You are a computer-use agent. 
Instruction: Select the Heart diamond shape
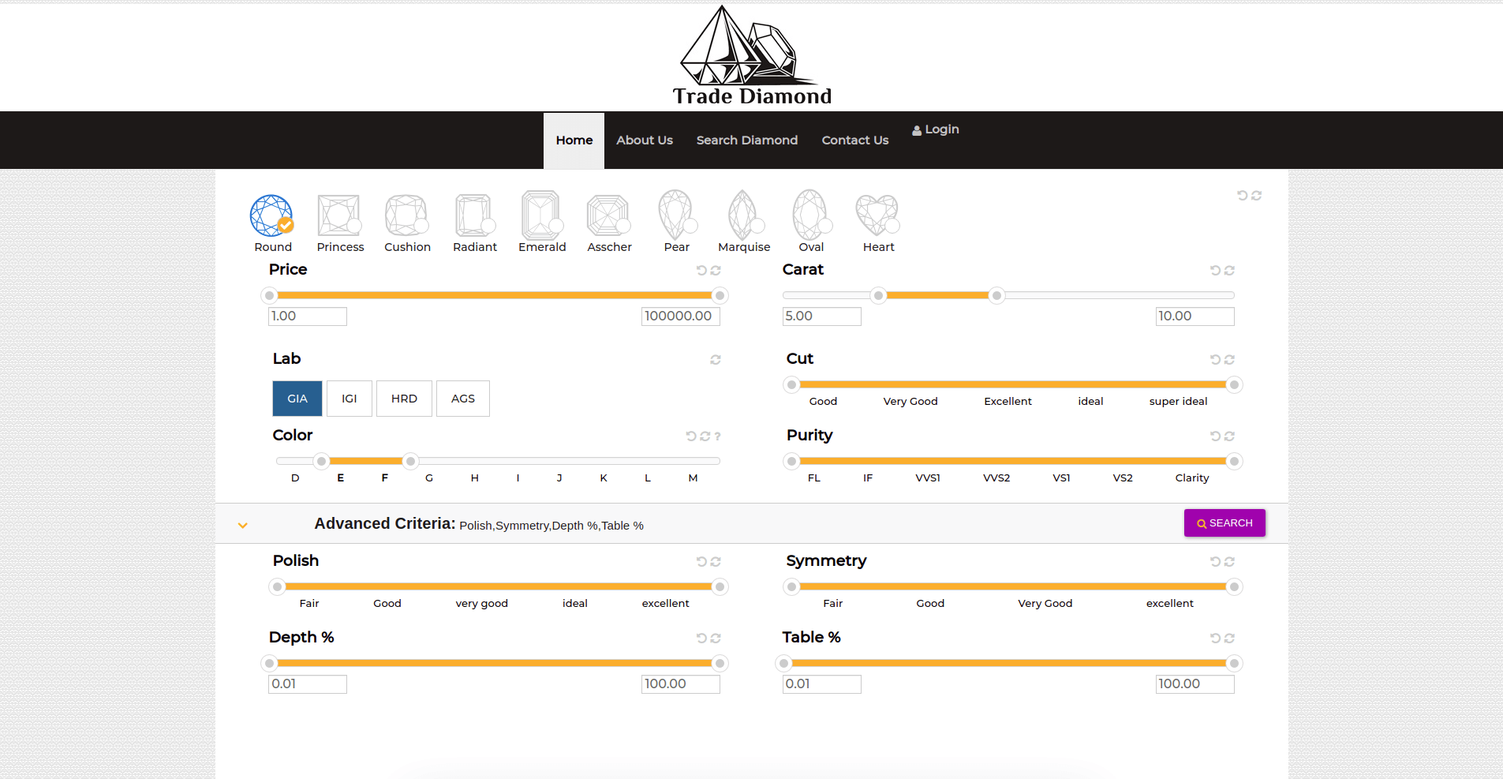pyautogui.click(x=877, y=216)
